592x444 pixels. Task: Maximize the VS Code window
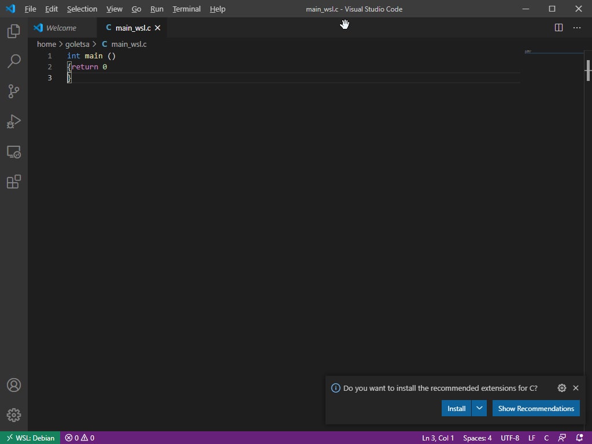pos(552,9)
